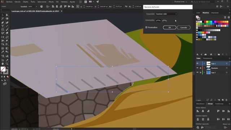Switch to the Color panel tab
Viewport: 231px width, 130px height.
click(198, 13)
